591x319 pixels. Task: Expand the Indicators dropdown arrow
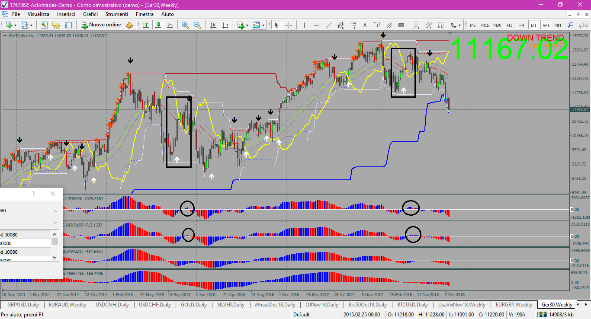(x=247, y=25)
